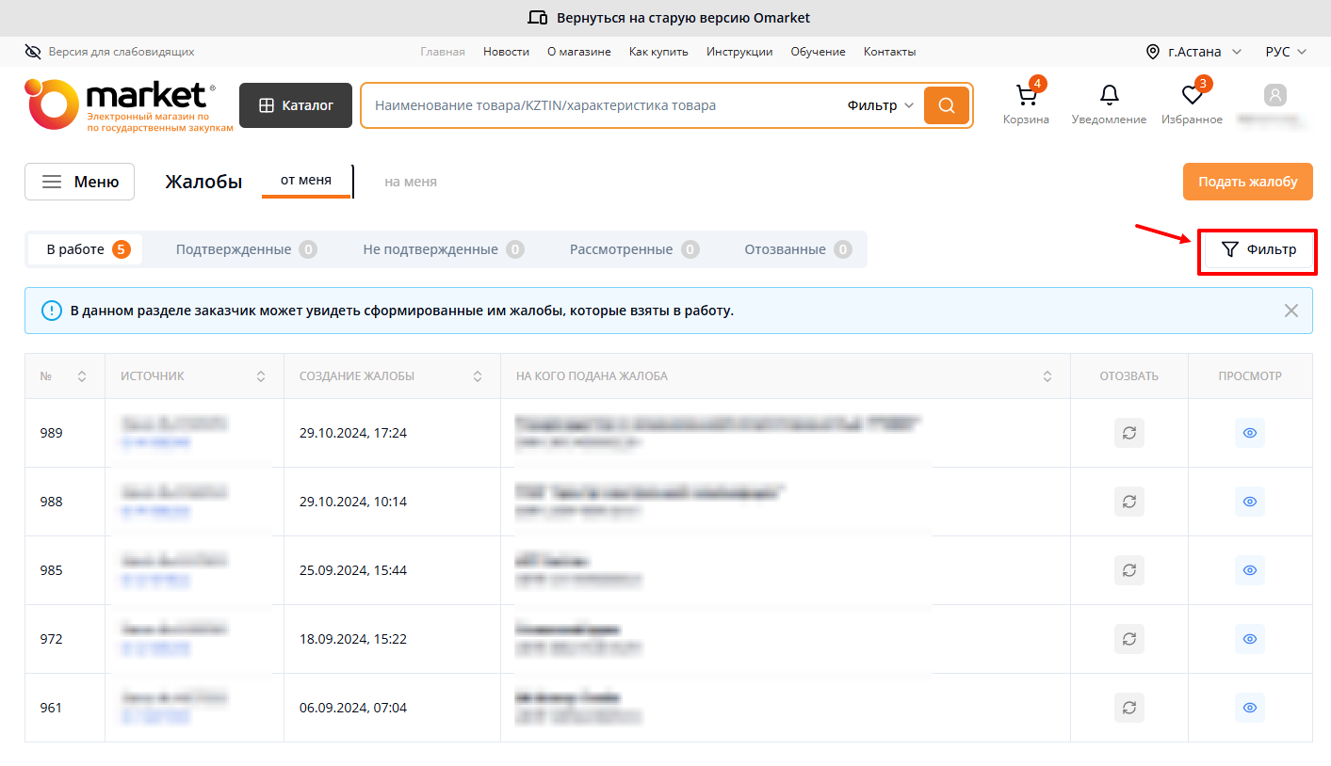Open the language dropdown РУС

[x=1285, y=52]
